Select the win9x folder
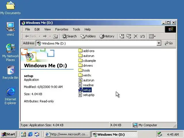Image resolution: width=184 pixels, height=138 pixels. (x=85, y=75)
